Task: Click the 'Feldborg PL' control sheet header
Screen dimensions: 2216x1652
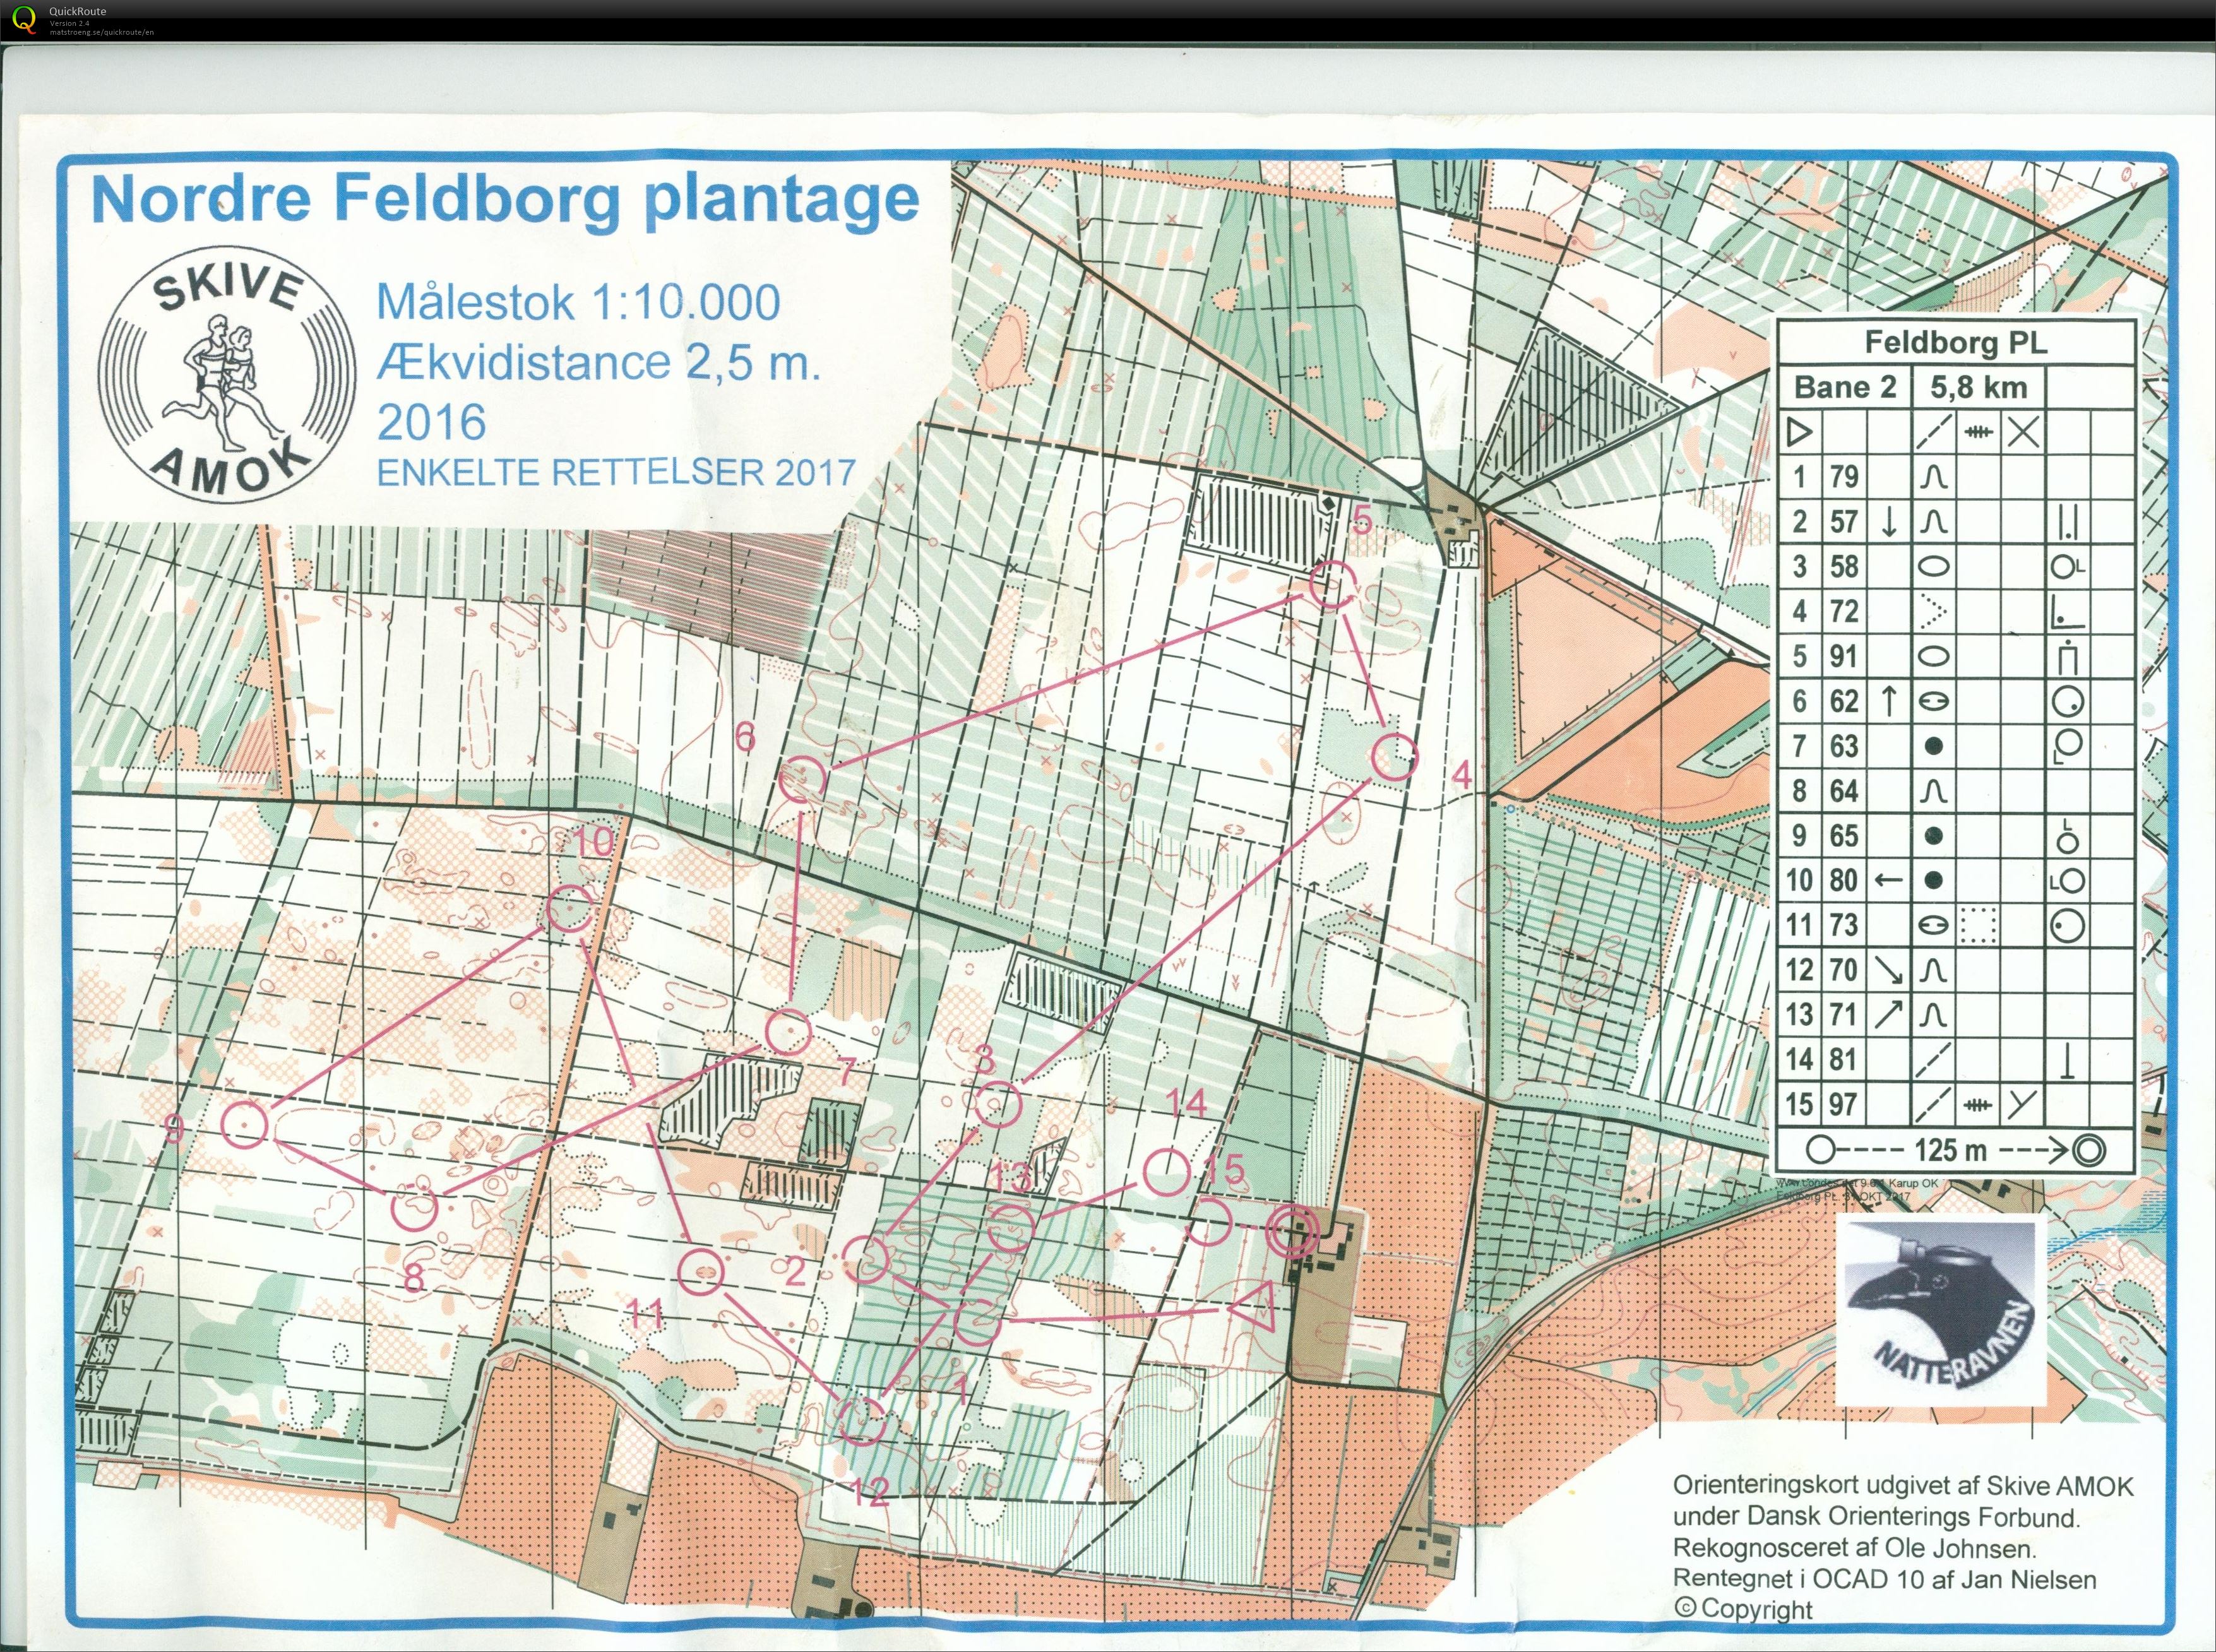Action: tap(1956, 343)
